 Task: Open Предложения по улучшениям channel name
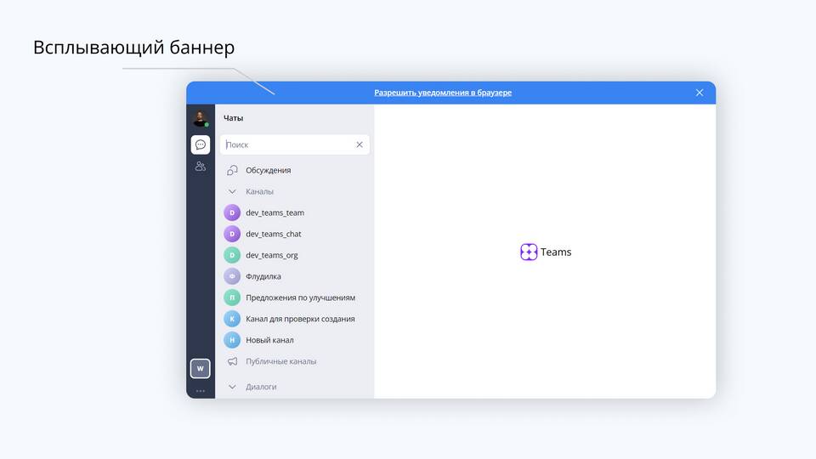tap(300, 297)
